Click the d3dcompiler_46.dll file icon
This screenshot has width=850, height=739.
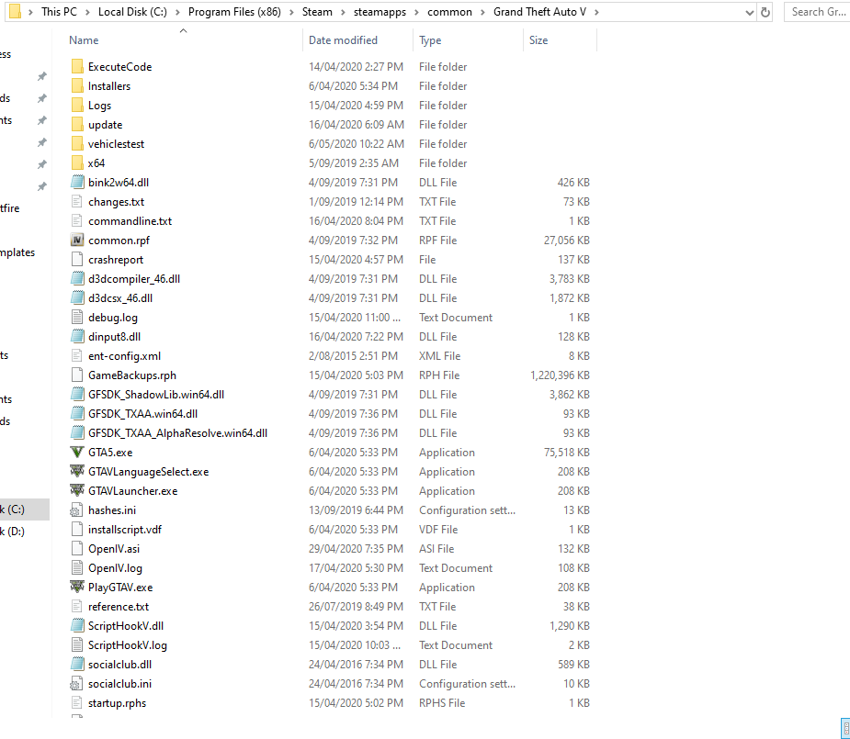[x=77, y=278]
